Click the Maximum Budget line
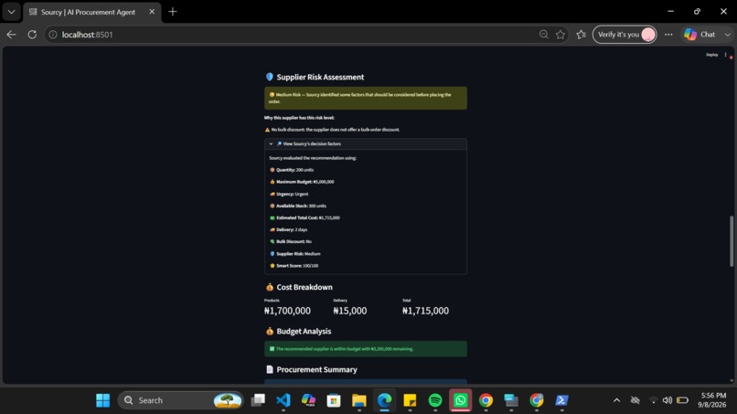 pyautogui.click(x=302, y=182)
